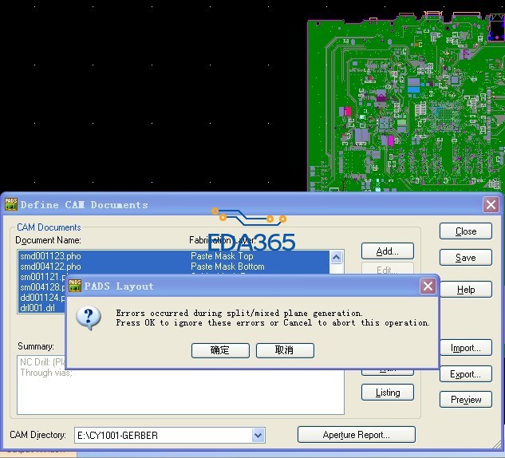Select smd004122.pho document row
Viewport: 505px width, 458px height.
pyautogui.click(x=174, y=267)
